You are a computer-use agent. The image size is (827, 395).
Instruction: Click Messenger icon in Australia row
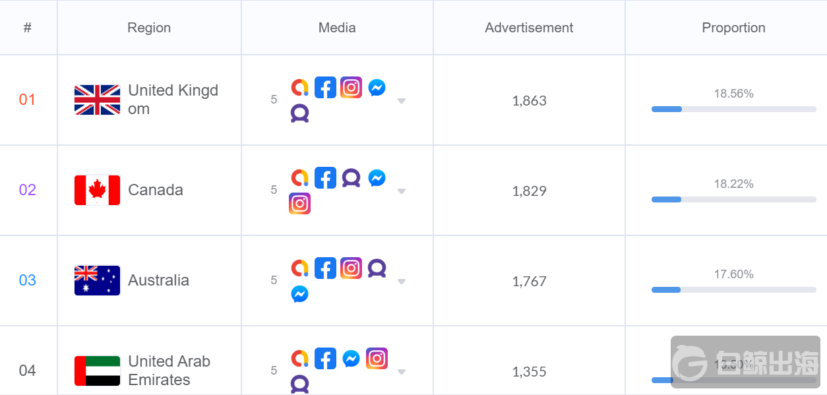coord(299,294)
